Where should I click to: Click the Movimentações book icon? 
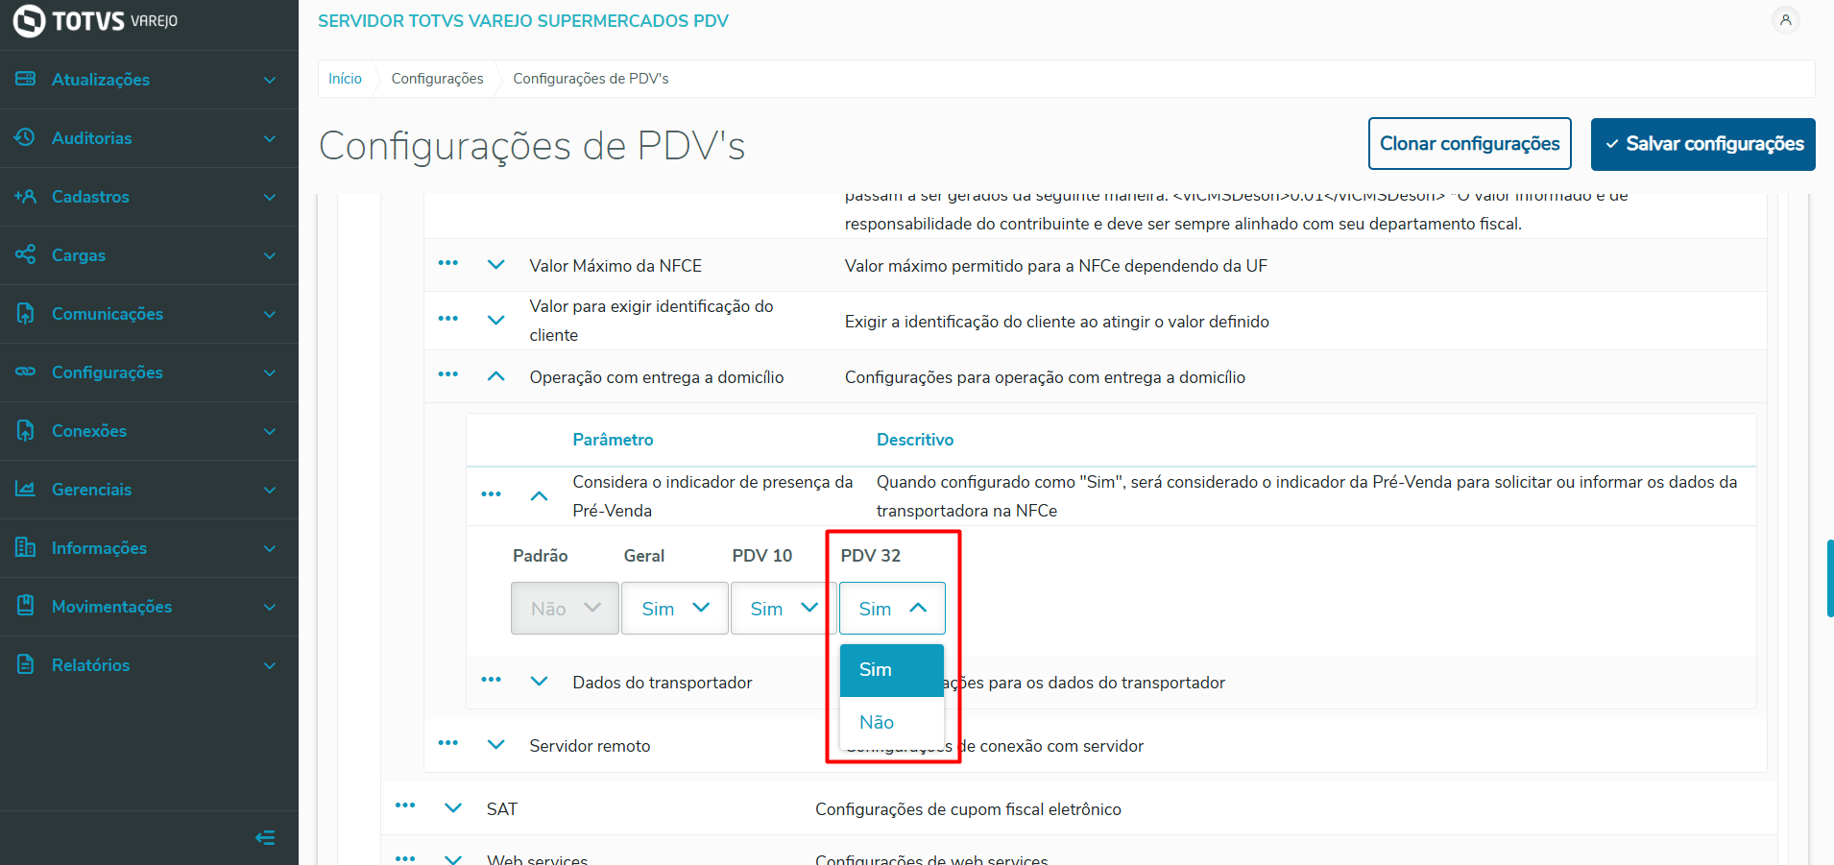point(26,606)
